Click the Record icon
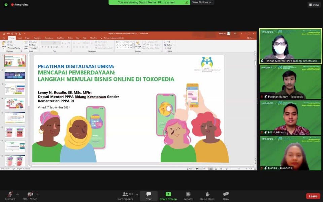323x202 pixels. click(x=188, y=194)
